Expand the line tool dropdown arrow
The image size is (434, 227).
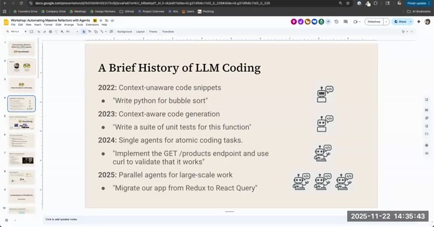(106, 32)
